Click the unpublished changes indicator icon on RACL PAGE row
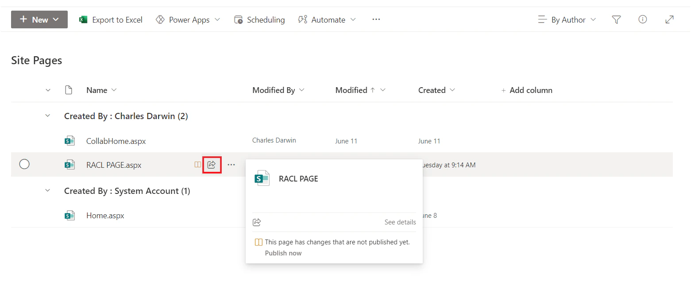This screenshot has width=691, height=282. [x=197, y=164]
